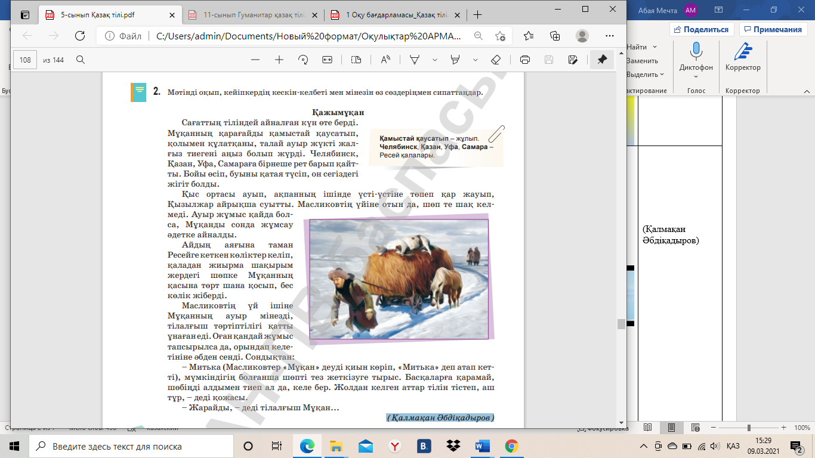Open Yandex Browser from taskbar
This screenshot has height=458, width=815.
394,446
